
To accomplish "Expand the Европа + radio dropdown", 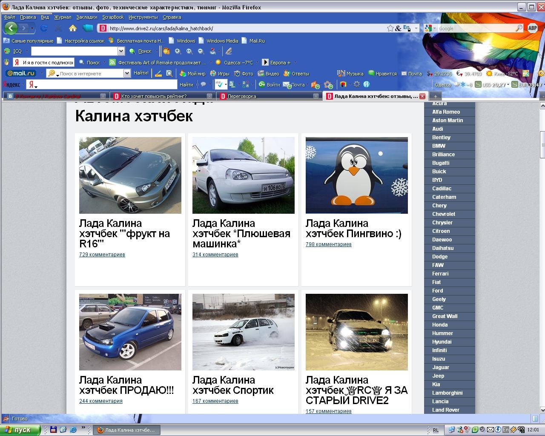I will point(295,63).
